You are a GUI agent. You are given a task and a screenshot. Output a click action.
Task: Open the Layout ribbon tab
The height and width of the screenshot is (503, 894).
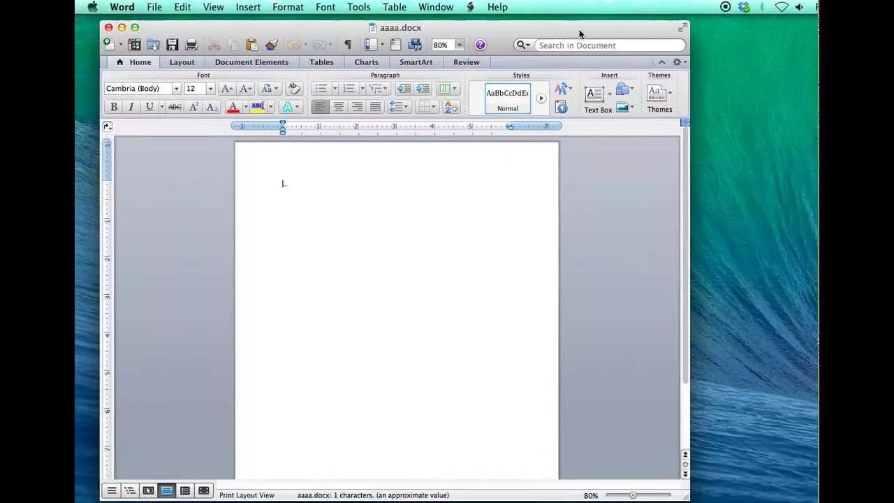point(182,62)
